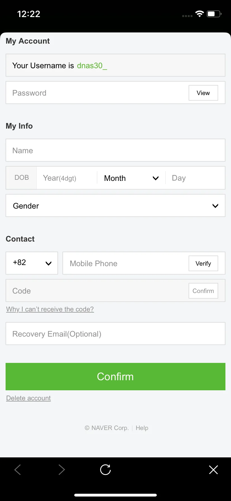Tap the Wi-Fi status icon
Viewport: 231px width, 501px height.
click(199, 14)
